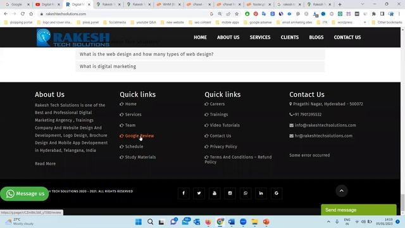Click the Home footer quick link
405x228 pixels.
128,104
